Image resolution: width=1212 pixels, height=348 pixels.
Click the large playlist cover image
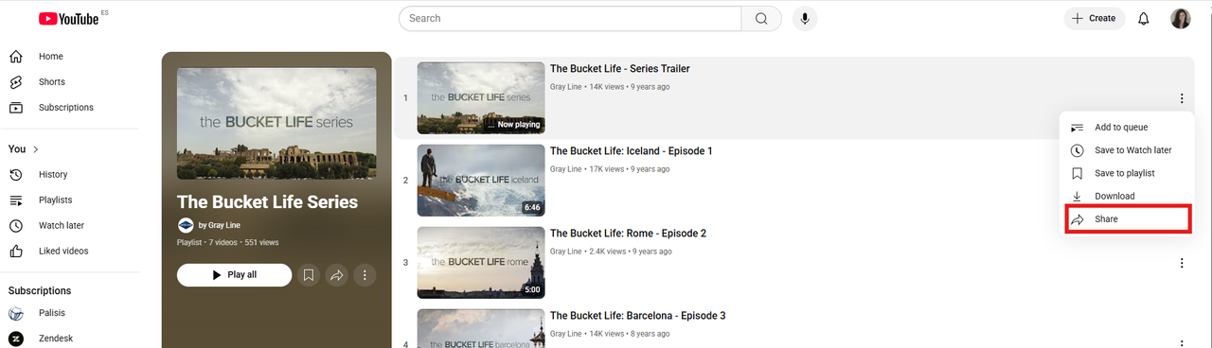276,123
